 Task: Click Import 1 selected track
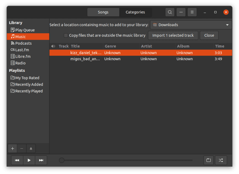click(x=173, y=35)
